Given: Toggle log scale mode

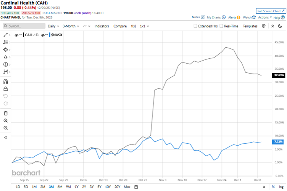Looking at the screenshot, I should pos(281,187).
